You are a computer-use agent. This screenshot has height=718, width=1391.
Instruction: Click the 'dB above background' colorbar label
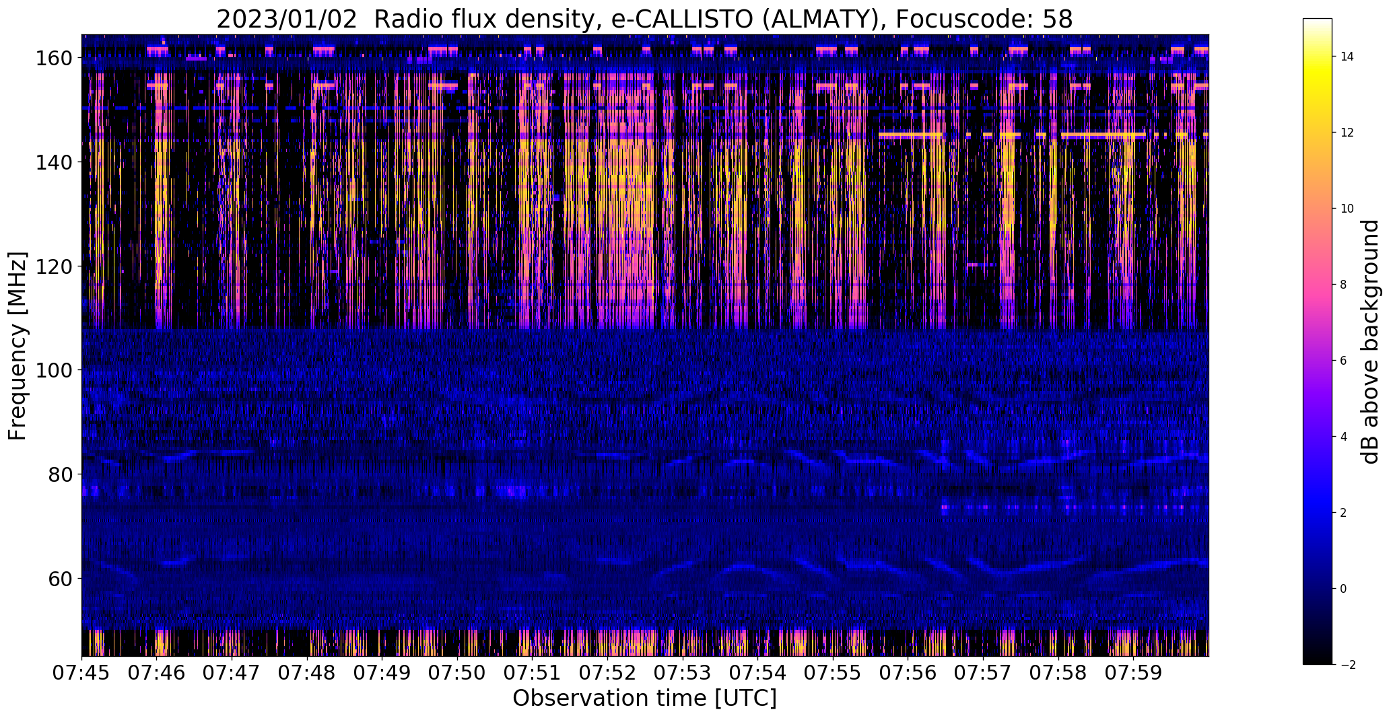point(1370,342)
